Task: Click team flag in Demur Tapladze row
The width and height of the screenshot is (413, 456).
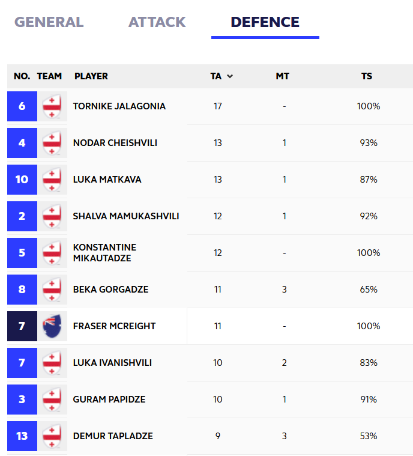Action: point(52,436)
